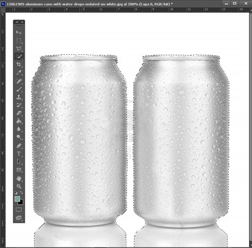Select the Horizontal Type tool
The width and height of the screenshot is (252, 248).
click(x=19, y=154)
